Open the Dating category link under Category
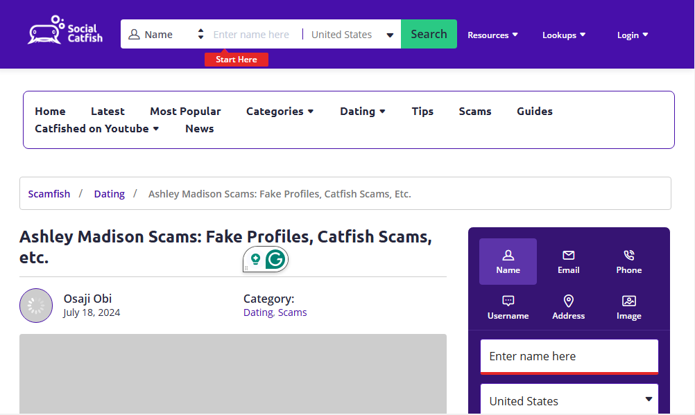Viewport: 695px width, 415px height. tap(258, 312)
